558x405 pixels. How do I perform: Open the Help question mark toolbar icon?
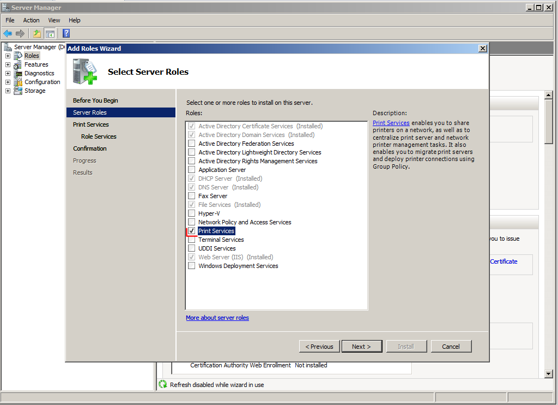coord(66,33)
